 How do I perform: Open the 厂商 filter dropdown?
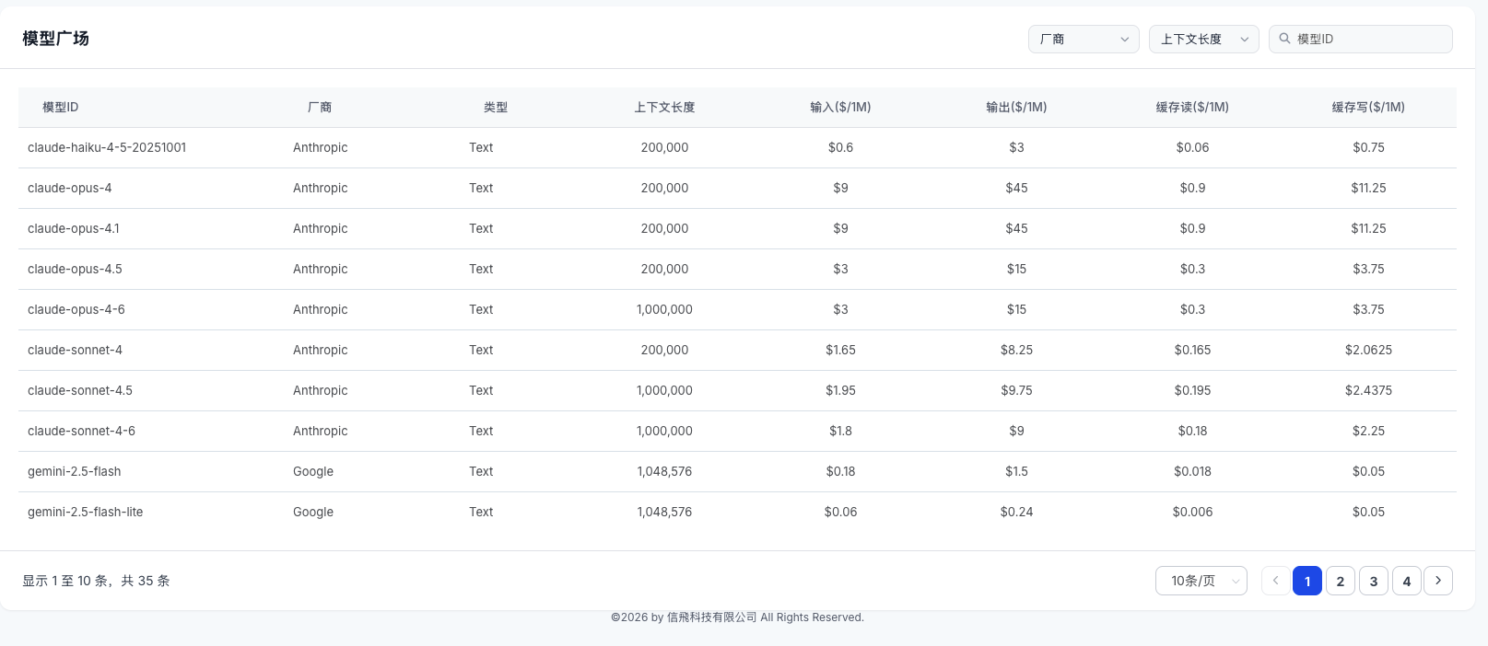(x=1084, y=39)
